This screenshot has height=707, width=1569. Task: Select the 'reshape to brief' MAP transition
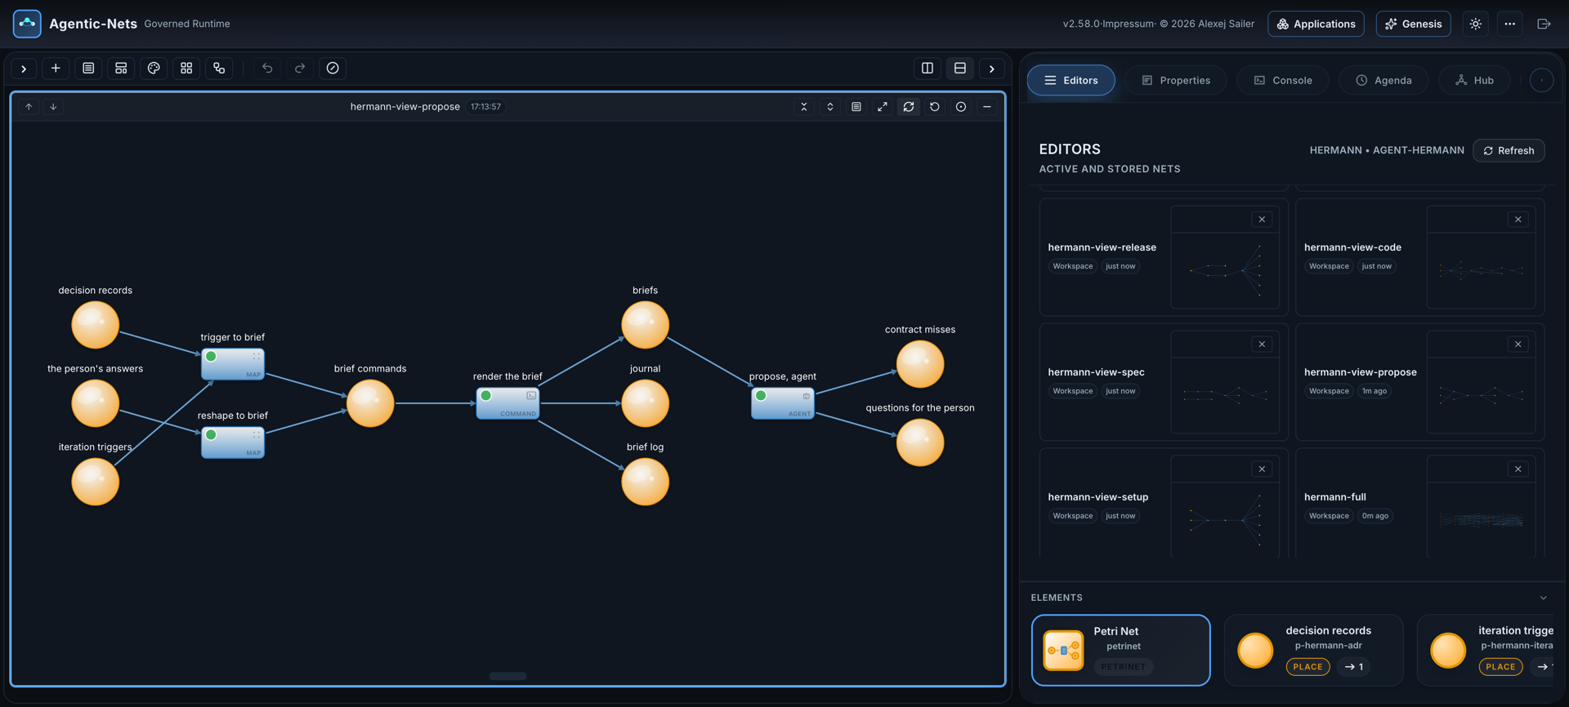coord(233,442)
